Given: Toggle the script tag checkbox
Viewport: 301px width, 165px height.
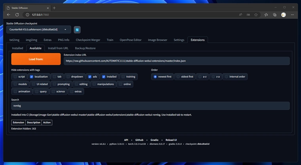Looking at the screenshot, I should tap(15, 77).
